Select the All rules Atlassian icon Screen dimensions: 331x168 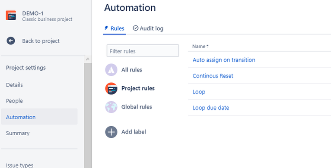tap(111, 70)
